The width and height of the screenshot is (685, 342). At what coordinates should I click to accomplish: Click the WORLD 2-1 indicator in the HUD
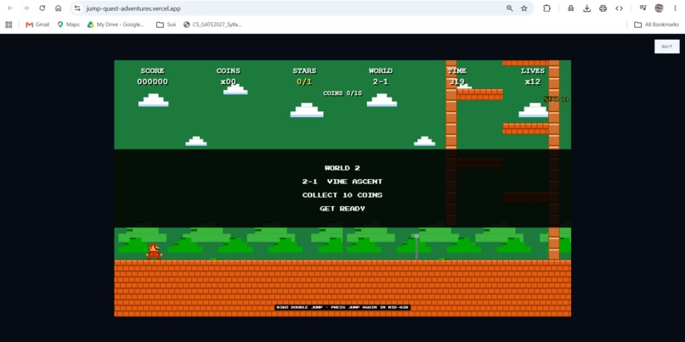pyautogui.click(x=381, y=76)
